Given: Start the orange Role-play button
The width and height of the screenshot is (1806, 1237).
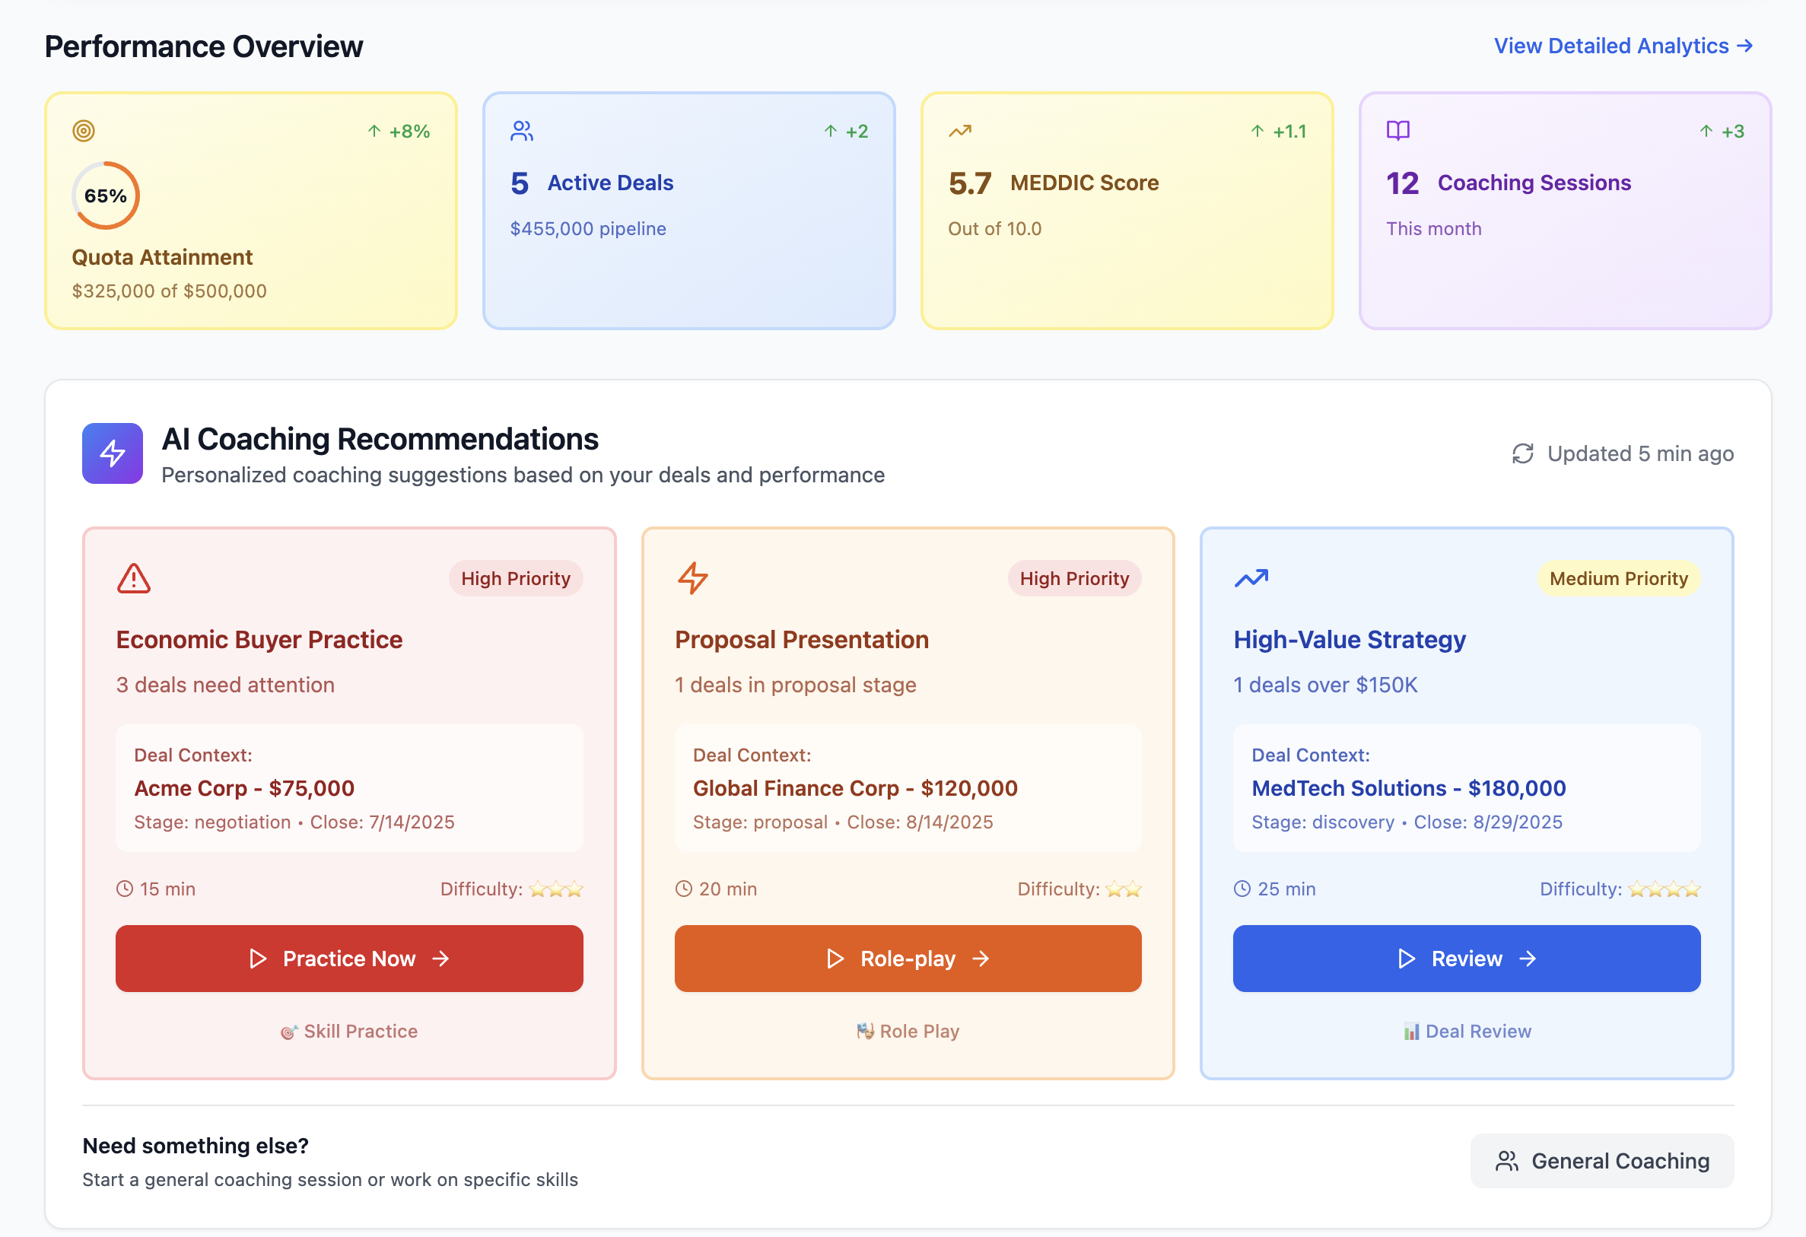Looking at the screenshot, I should pyautogui.click(x=907, y=958).
